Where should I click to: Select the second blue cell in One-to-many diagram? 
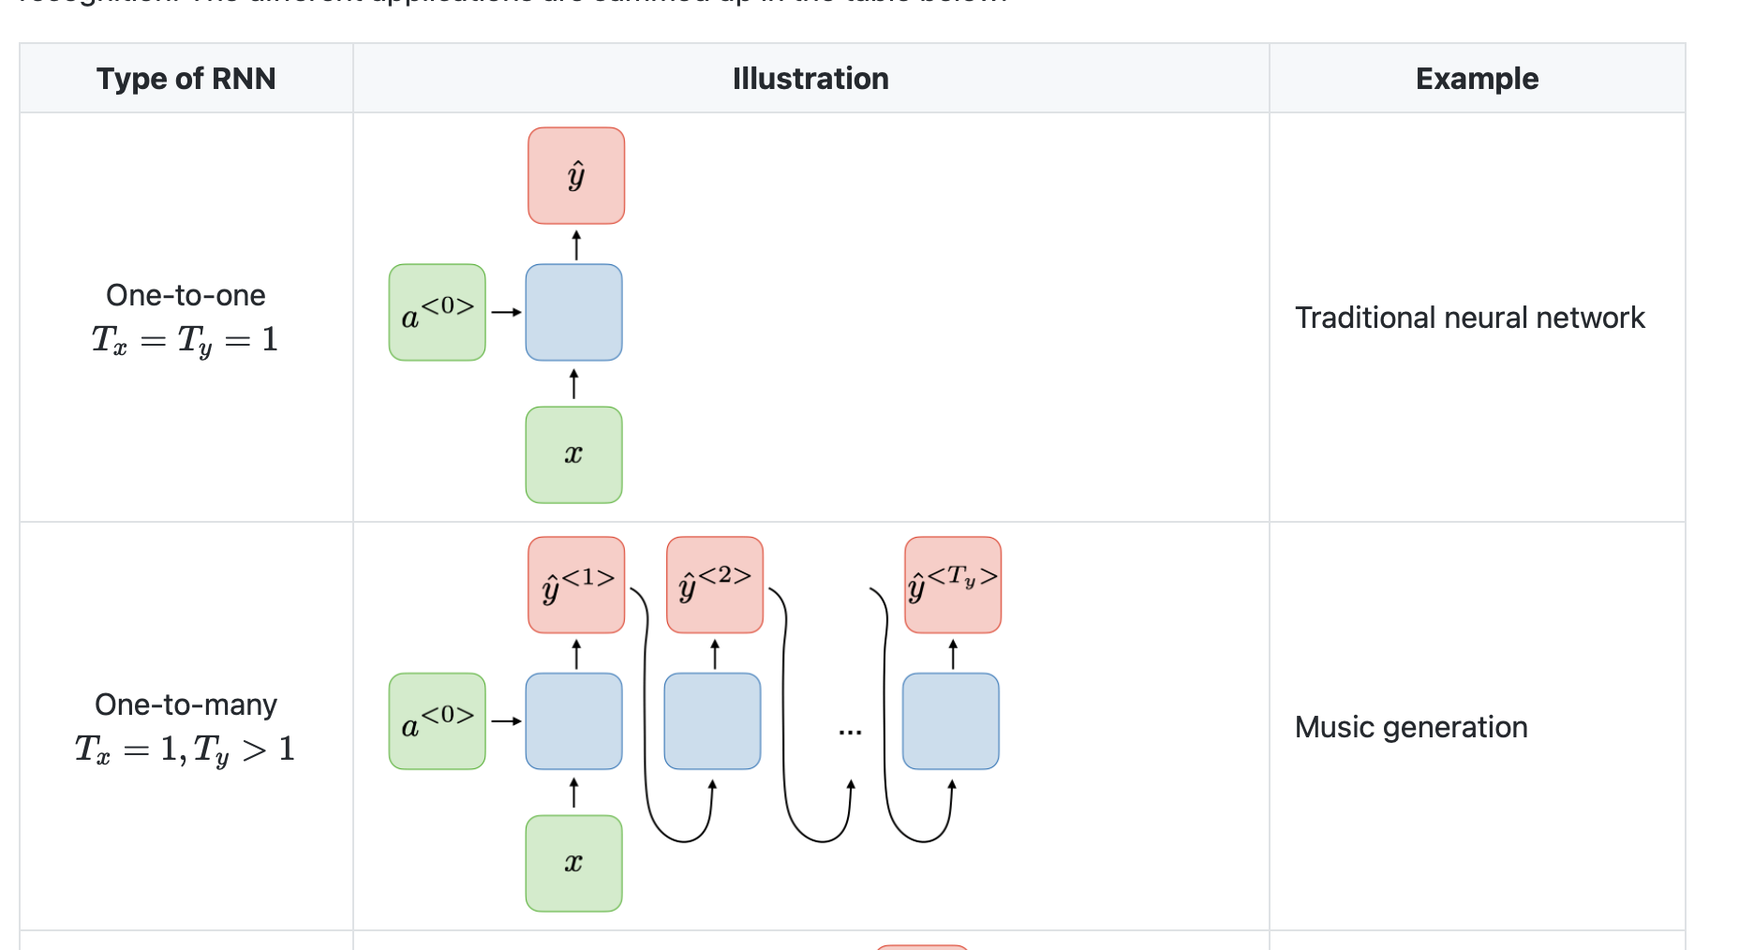click(x=712, y=721)
